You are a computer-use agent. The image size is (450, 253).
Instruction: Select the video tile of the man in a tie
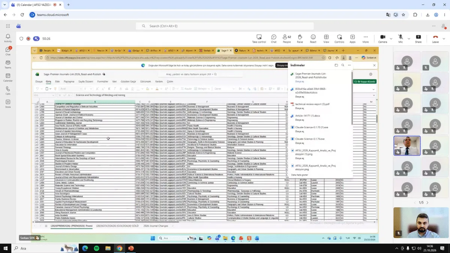[x=407, y=145]
